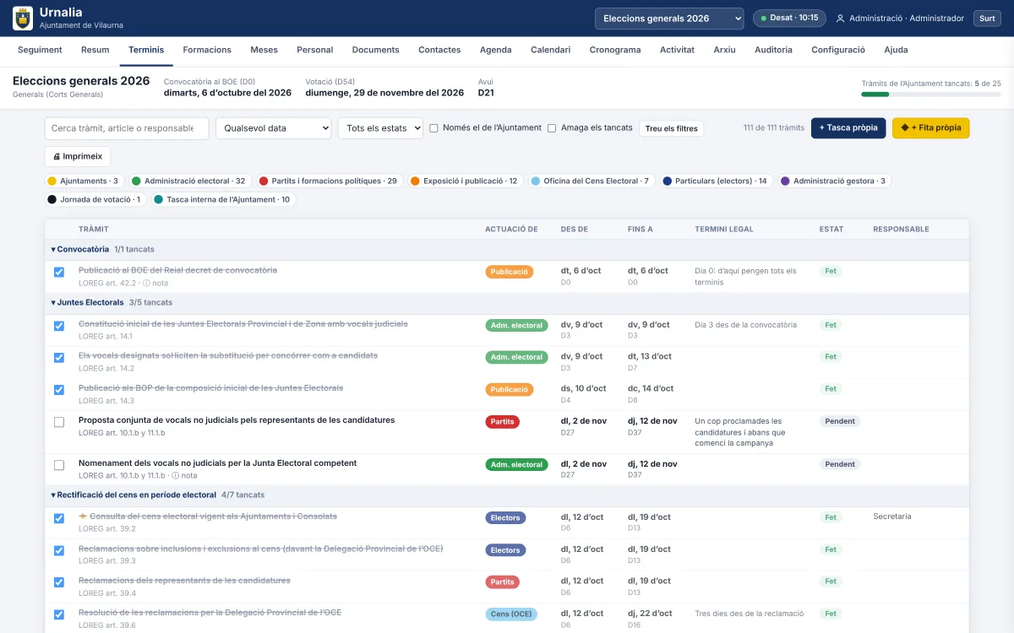The height and width of the screenshot is (633, 1014).
Task: Click the printer icon on Imprimeix
Action: click(x=57, y=157)
